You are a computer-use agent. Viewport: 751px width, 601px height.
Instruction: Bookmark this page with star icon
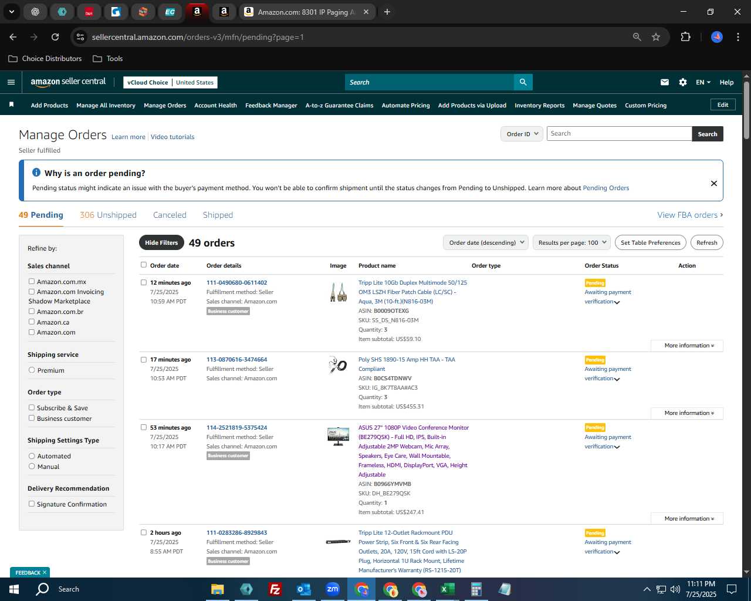click(x=656, y=37)
